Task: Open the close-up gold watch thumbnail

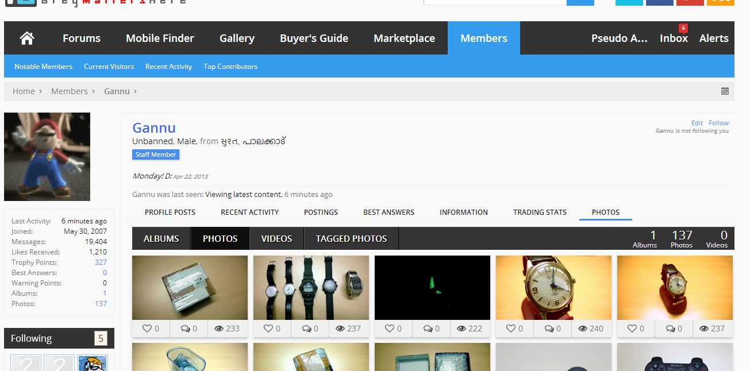Action: click(x=553, y=288)
